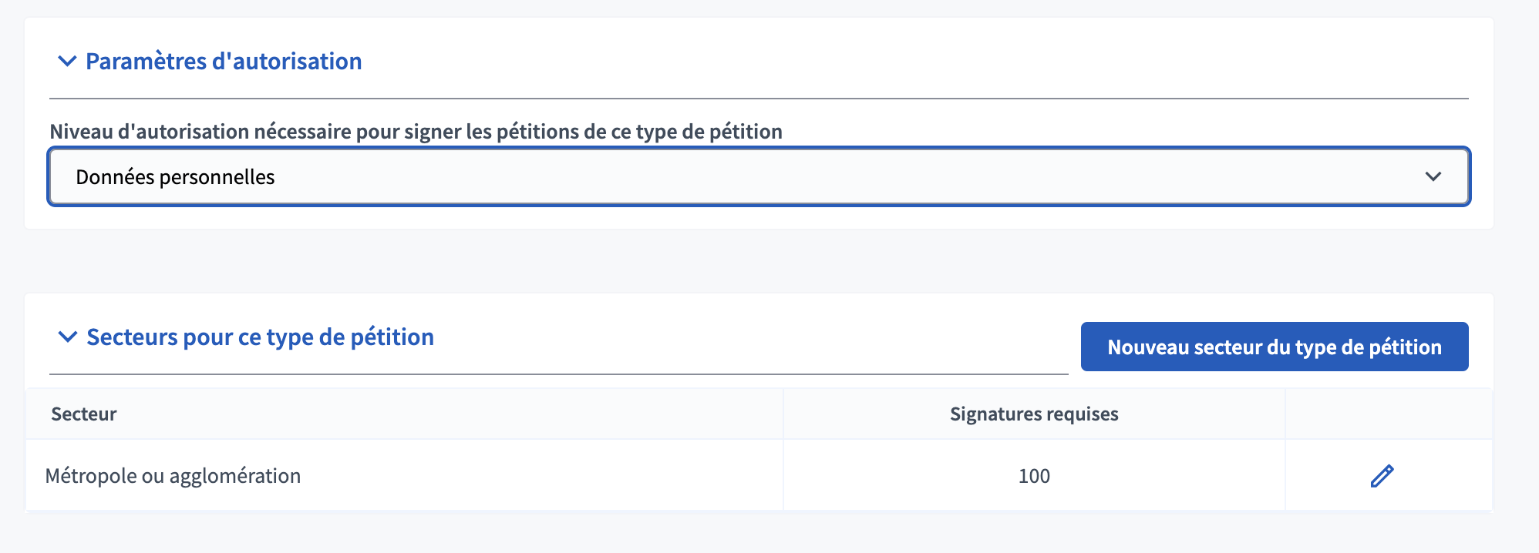Open the authorization level dropdown arrow
Image resolution: width=1539 pixels, height=553 pixels.
click(1433, 176)
